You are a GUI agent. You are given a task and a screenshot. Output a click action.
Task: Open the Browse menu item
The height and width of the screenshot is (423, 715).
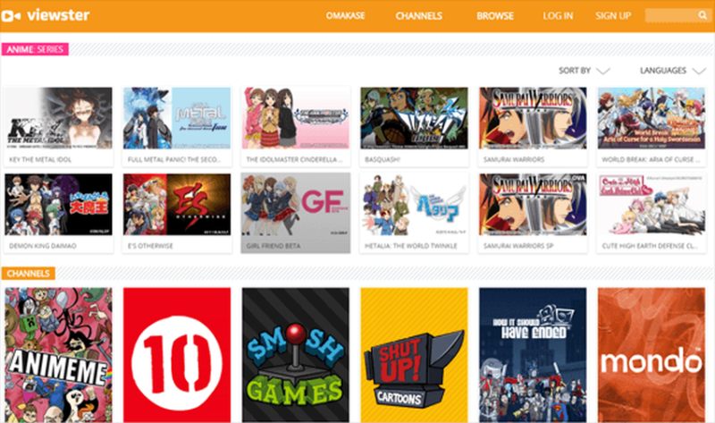point(495,16)
